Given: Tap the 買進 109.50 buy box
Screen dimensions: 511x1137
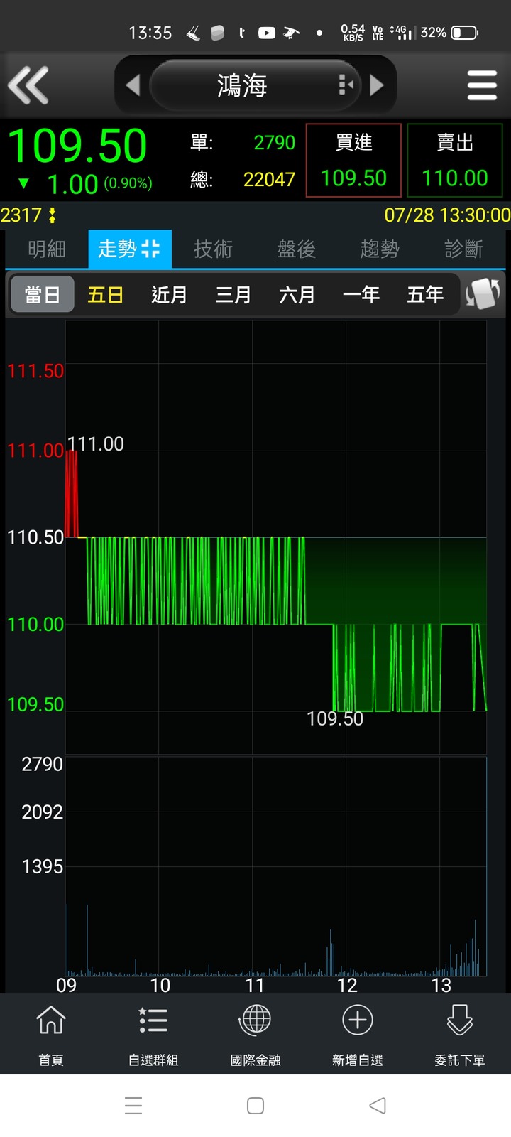Looking at the screenshot, I should coord(353,161).
